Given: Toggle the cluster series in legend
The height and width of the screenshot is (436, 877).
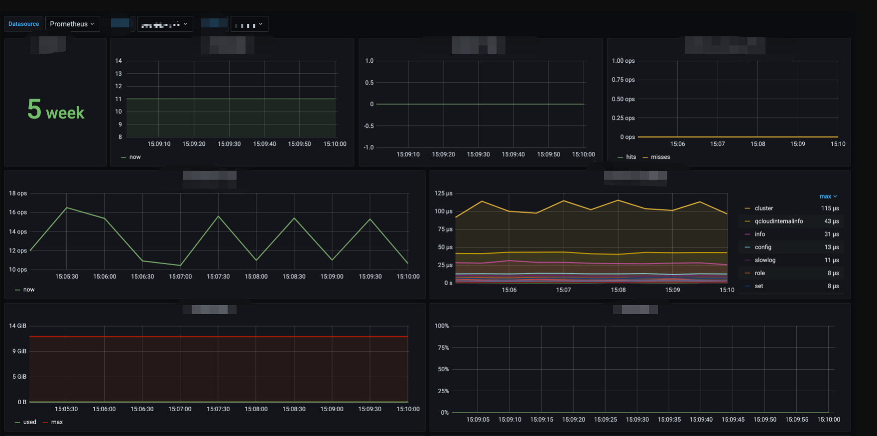Looking at the screenshot, I should pyautogui.click(x=763, y=209).
